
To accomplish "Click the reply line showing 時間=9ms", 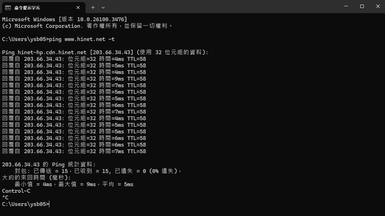I will pos(74,79).
